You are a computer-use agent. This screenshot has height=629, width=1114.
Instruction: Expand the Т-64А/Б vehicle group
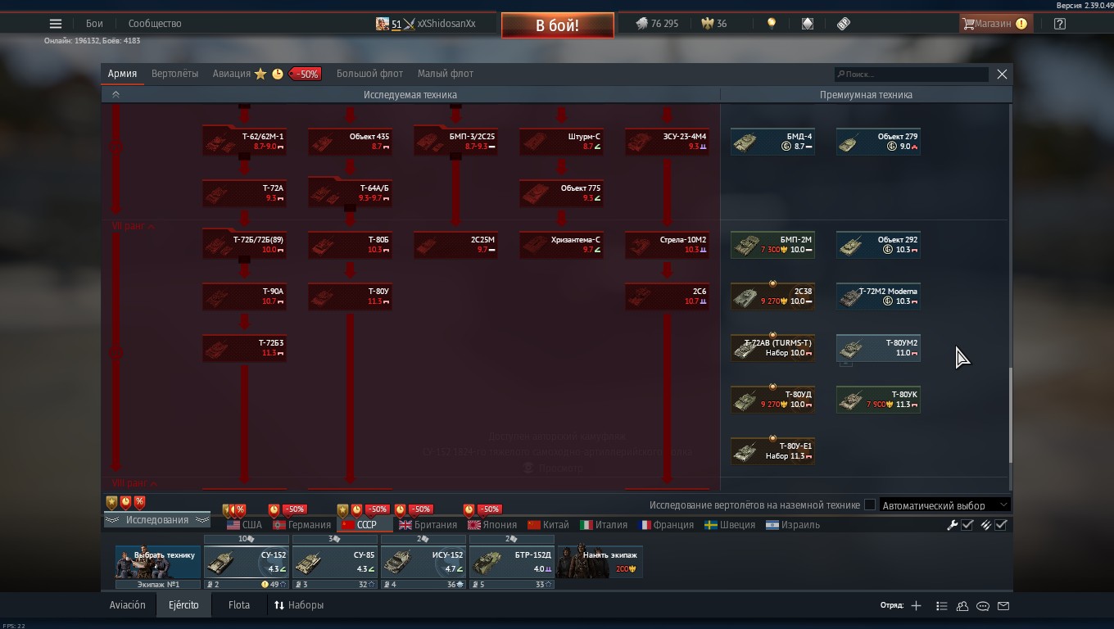coord(350,193)
